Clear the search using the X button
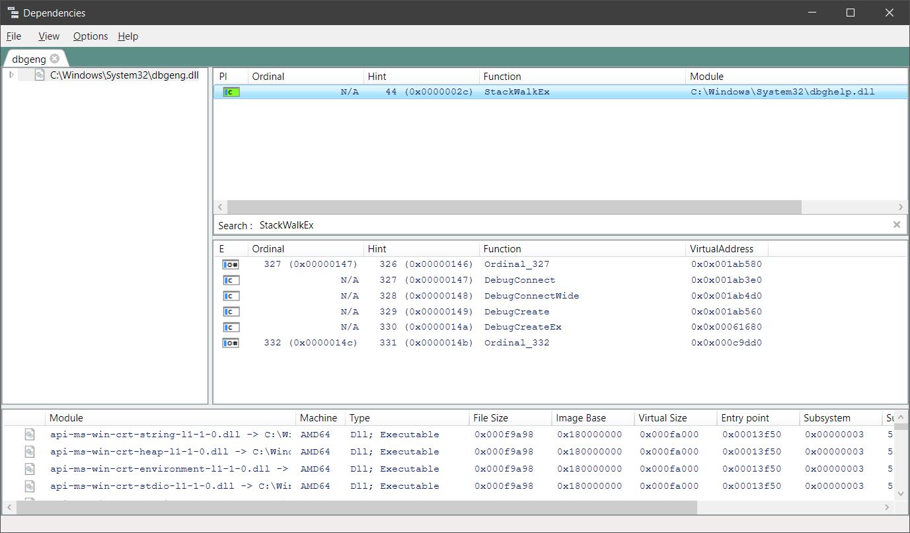 click(x=897, y=225)
